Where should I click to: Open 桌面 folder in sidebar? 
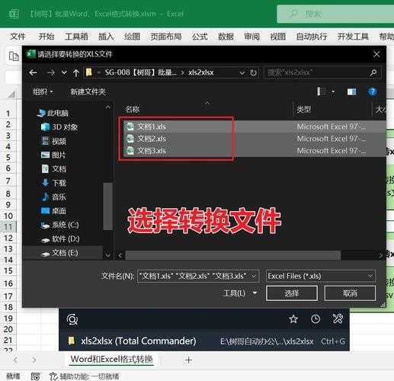click(x=53, y=211)
